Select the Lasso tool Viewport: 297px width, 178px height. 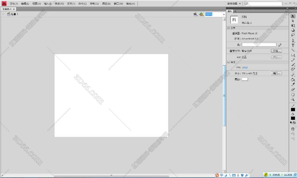click(x=293, y=35)
